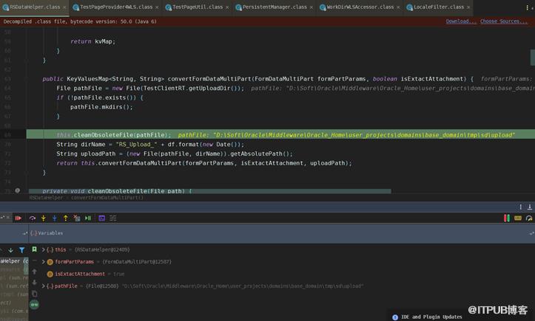Click the Variables panel tab header
Image resolution: width=535 pixels, height=321 pixels.
click(47, 233)
